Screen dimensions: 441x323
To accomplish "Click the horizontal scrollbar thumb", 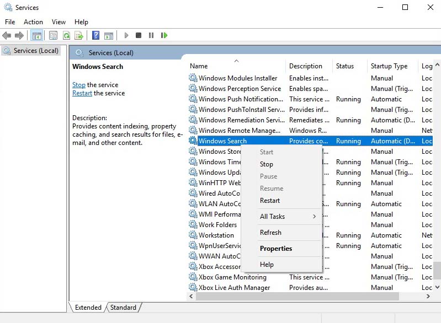I will click(x=297, y=296).
